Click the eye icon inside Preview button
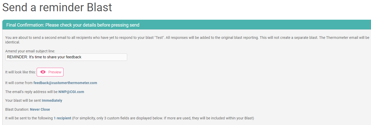 click(x=43, y=72)
